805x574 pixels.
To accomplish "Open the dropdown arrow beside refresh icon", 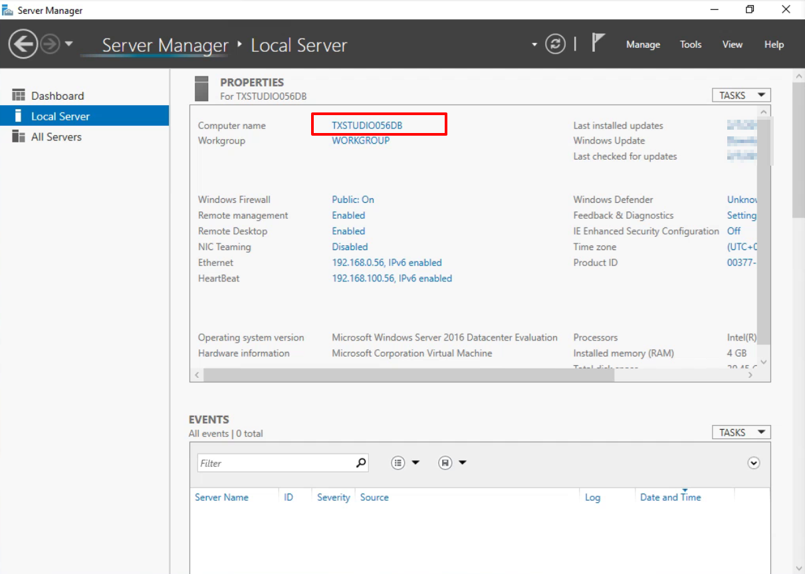I will pyautogui.click(x=534, y=45).
